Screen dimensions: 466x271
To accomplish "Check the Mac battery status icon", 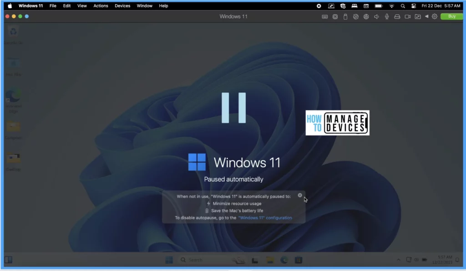I will click(378, 5).
